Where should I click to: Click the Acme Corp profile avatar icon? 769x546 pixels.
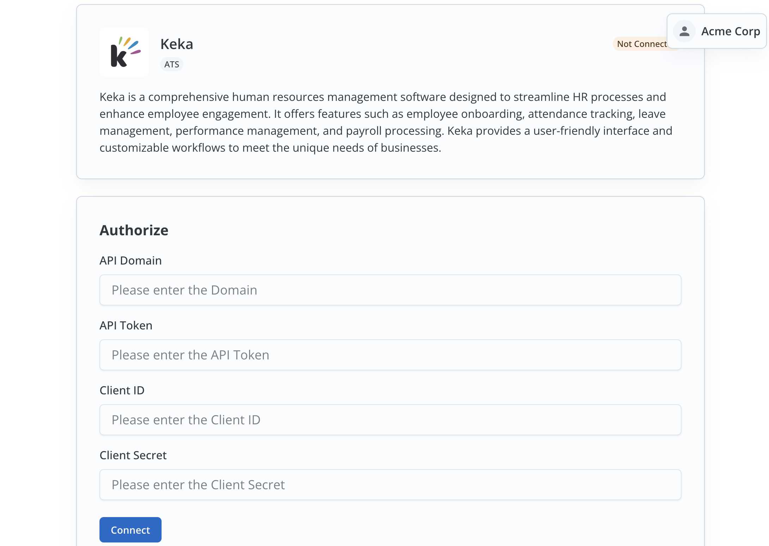(684, 31)
